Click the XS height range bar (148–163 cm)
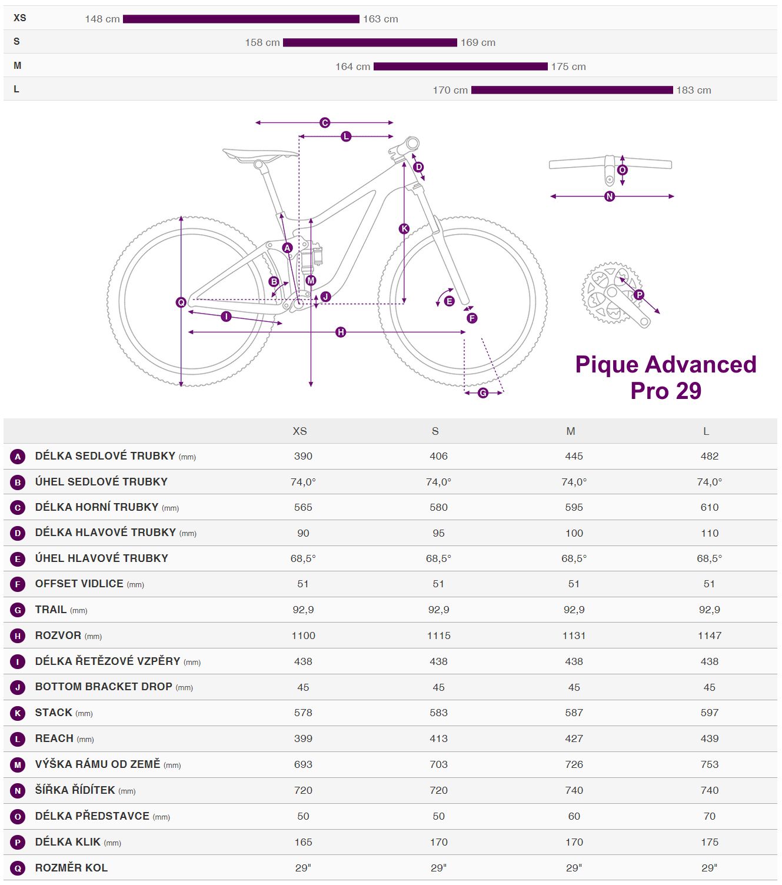 [241, 19]
